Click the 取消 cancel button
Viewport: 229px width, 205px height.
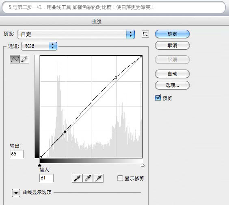coord(172,46)
